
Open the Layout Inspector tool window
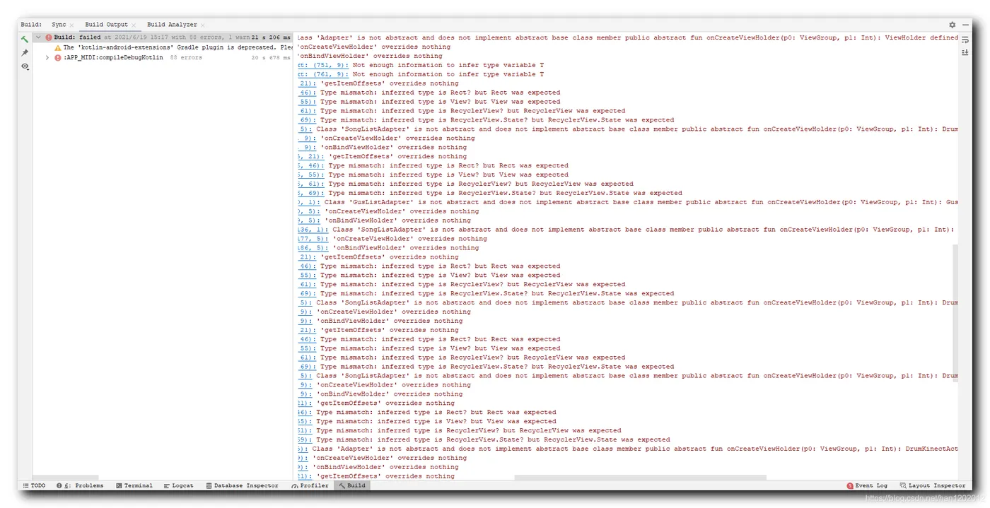(x=933, y=485)
